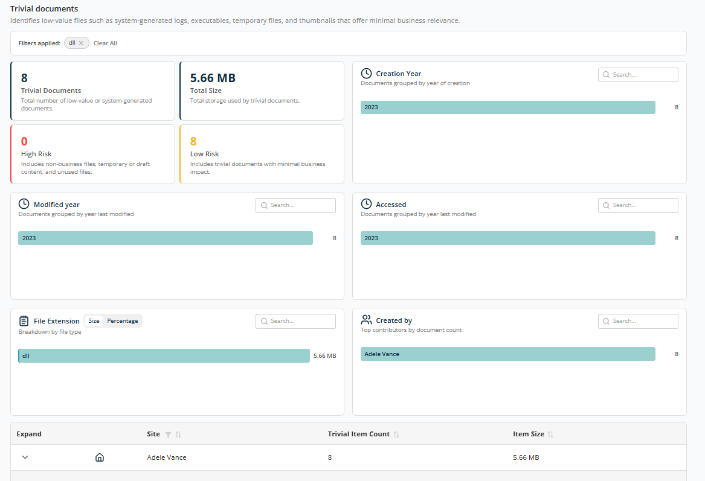This screenshot has width=705, height=481.
Task: Click the File Extension clipboard icon
Action: 24,320
